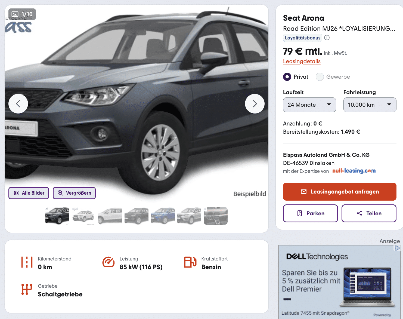Open Alle Bilder gallery

tap(29, 193)
